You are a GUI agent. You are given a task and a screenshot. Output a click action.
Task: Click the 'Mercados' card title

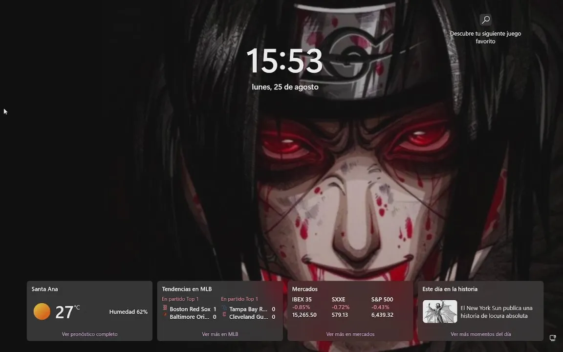click(x=304, y=289)
